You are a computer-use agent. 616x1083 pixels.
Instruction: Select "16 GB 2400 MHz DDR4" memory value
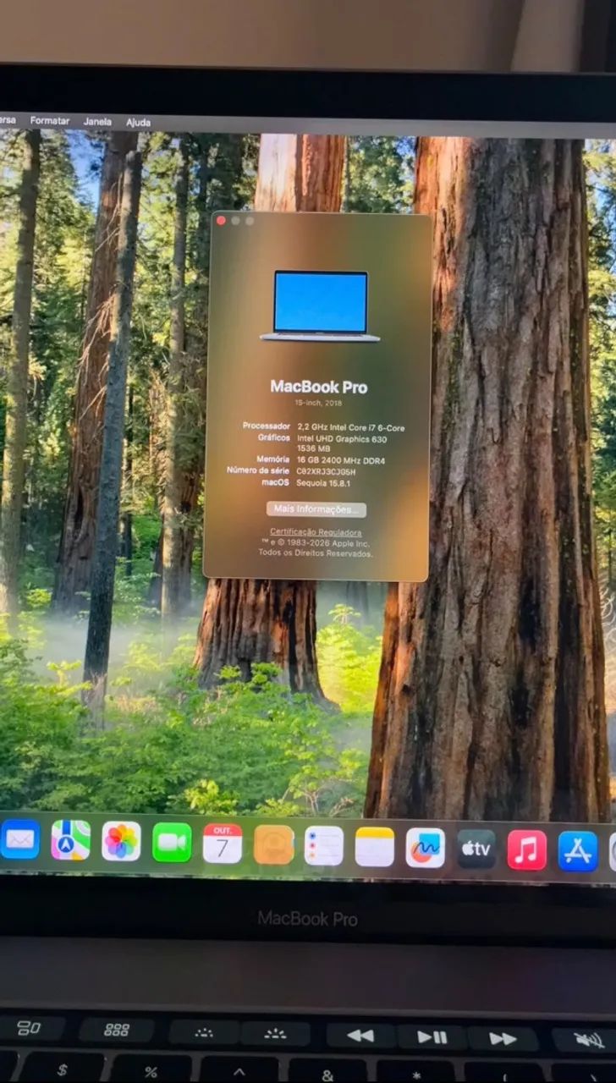tap(340, 460)
